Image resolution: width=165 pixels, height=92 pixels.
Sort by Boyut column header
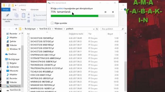(x=110, y=34)
